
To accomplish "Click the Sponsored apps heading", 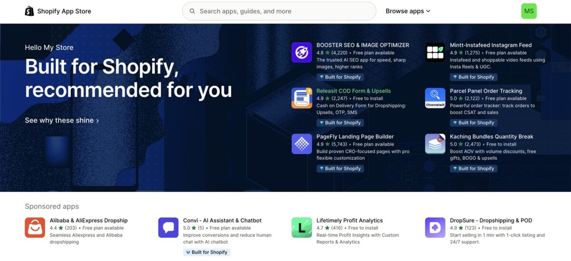I will tap(52, 206).
